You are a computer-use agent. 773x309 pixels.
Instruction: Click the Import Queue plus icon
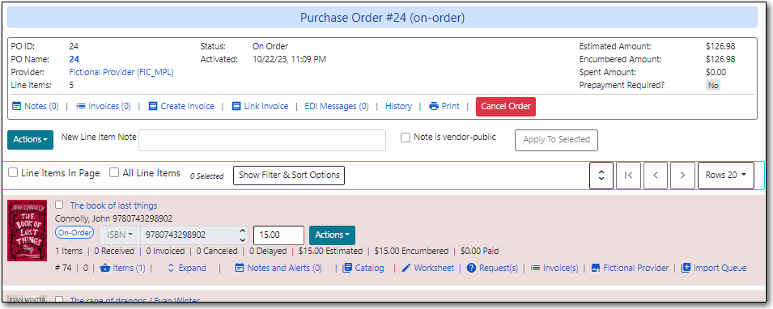(x=686, y=268)
